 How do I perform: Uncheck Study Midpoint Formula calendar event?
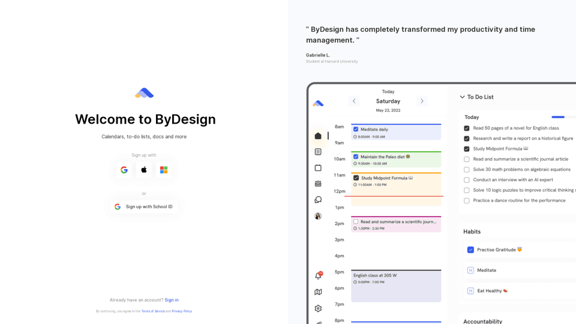point(356,178)
